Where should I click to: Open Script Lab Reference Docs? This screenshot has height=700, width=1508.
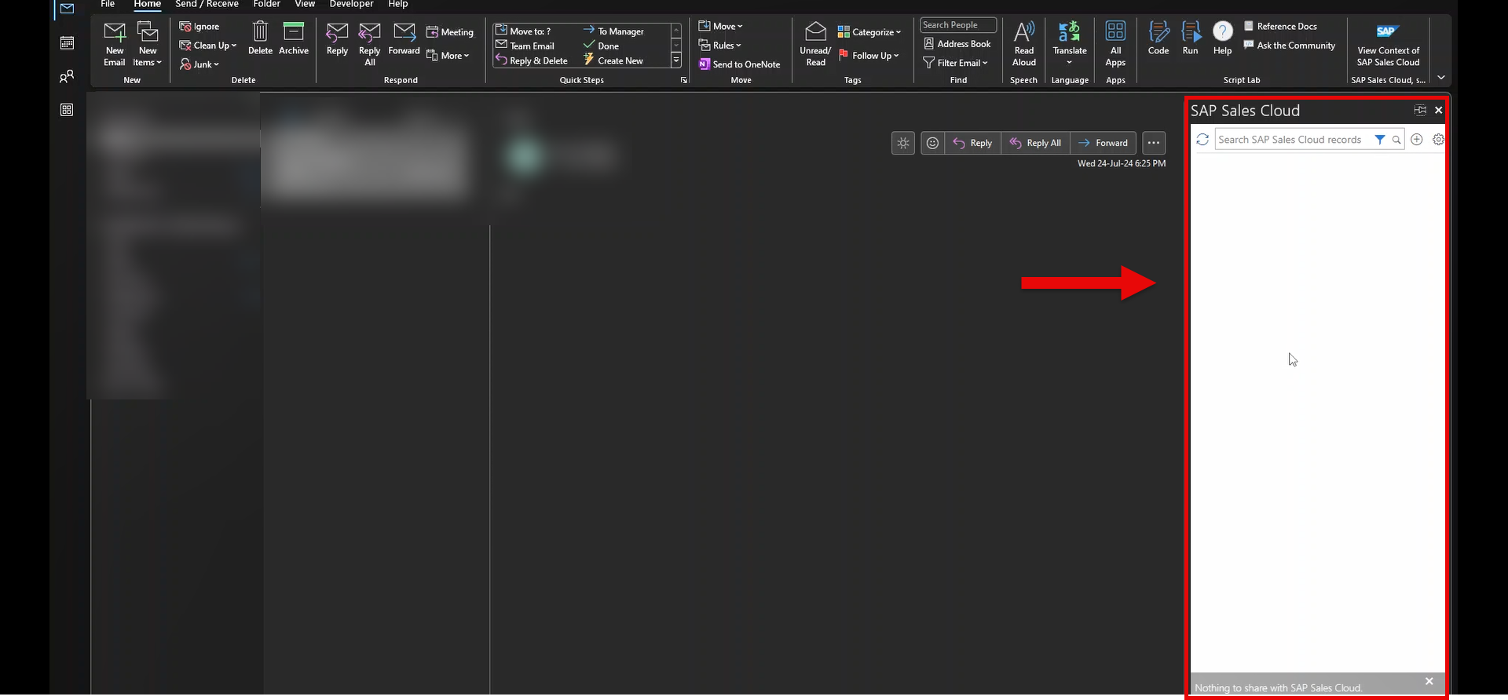tap(1280, 26)
